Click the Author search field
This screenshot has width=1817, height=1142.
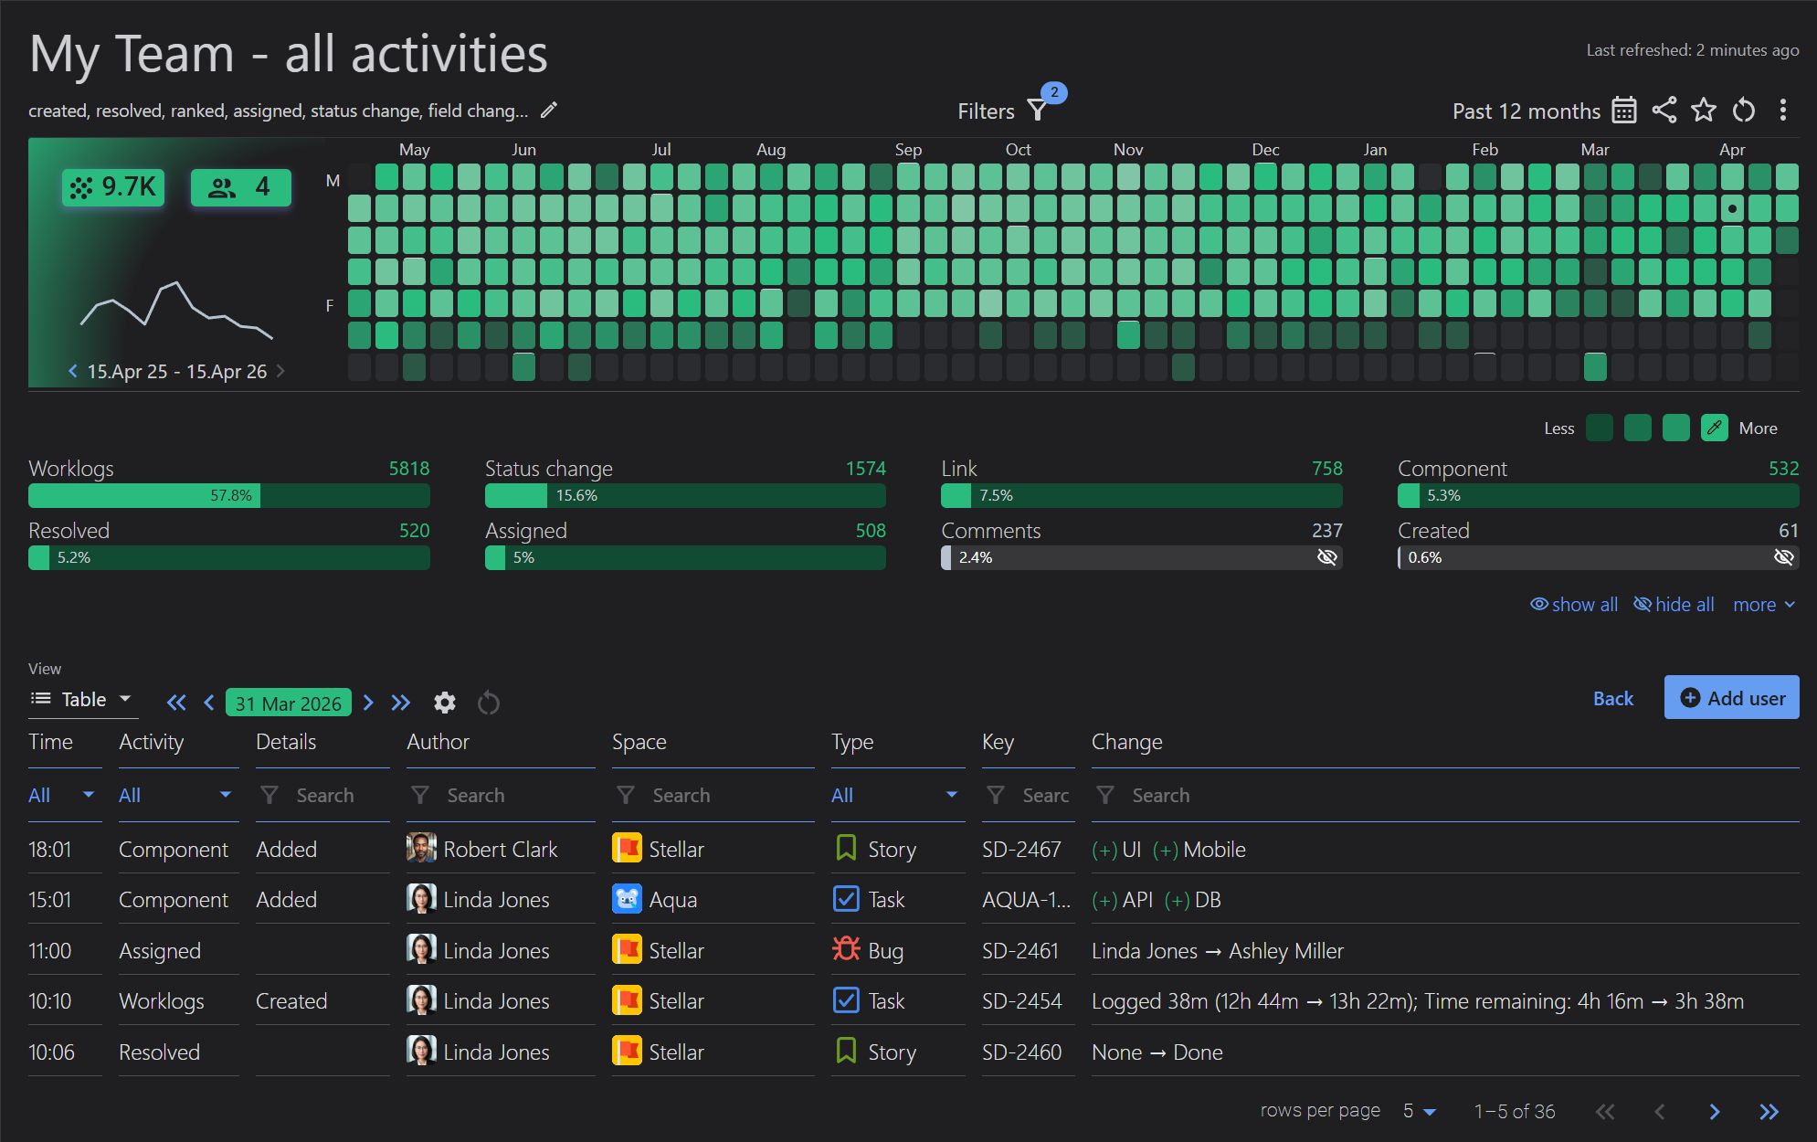484,795
